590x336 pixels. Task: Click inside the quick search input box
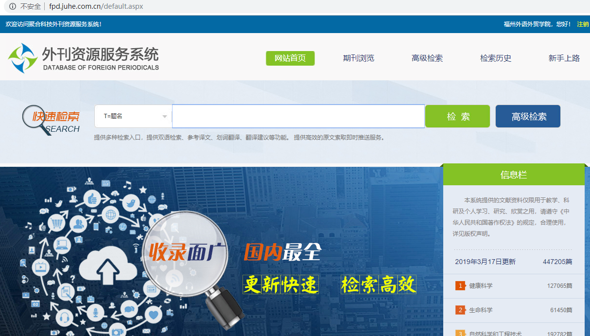tap(298, 116)
